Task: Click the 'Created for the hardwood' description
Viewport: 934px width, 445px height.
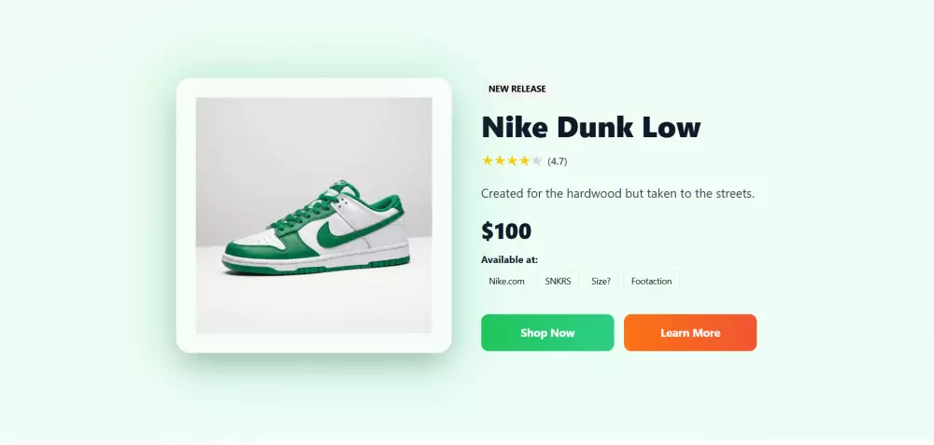Action: (617, 194)
